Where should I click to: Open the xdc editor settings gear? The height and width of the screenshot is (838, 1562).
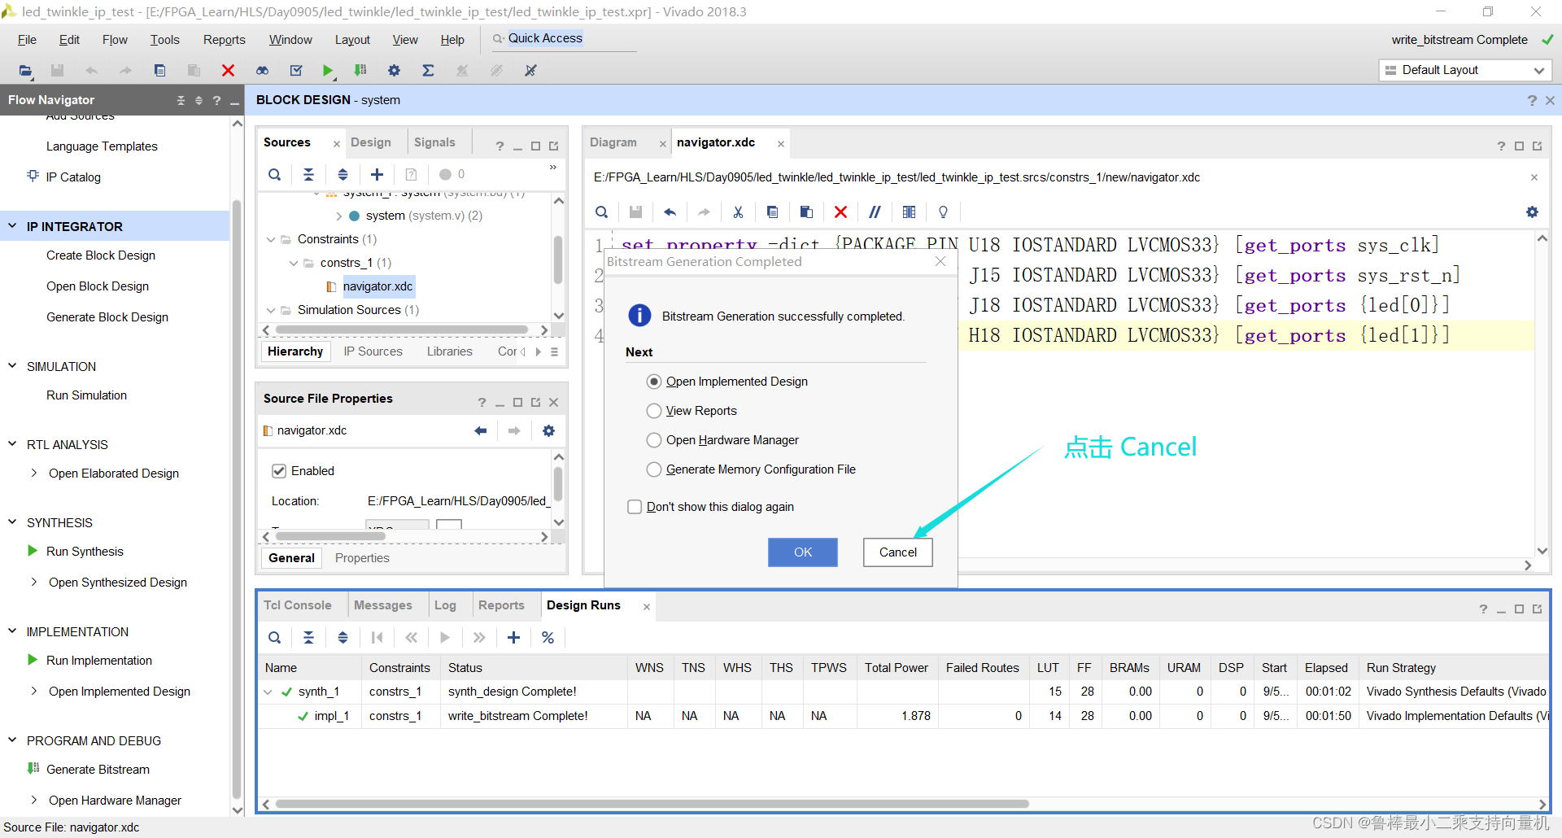[x=1532, y=212]
